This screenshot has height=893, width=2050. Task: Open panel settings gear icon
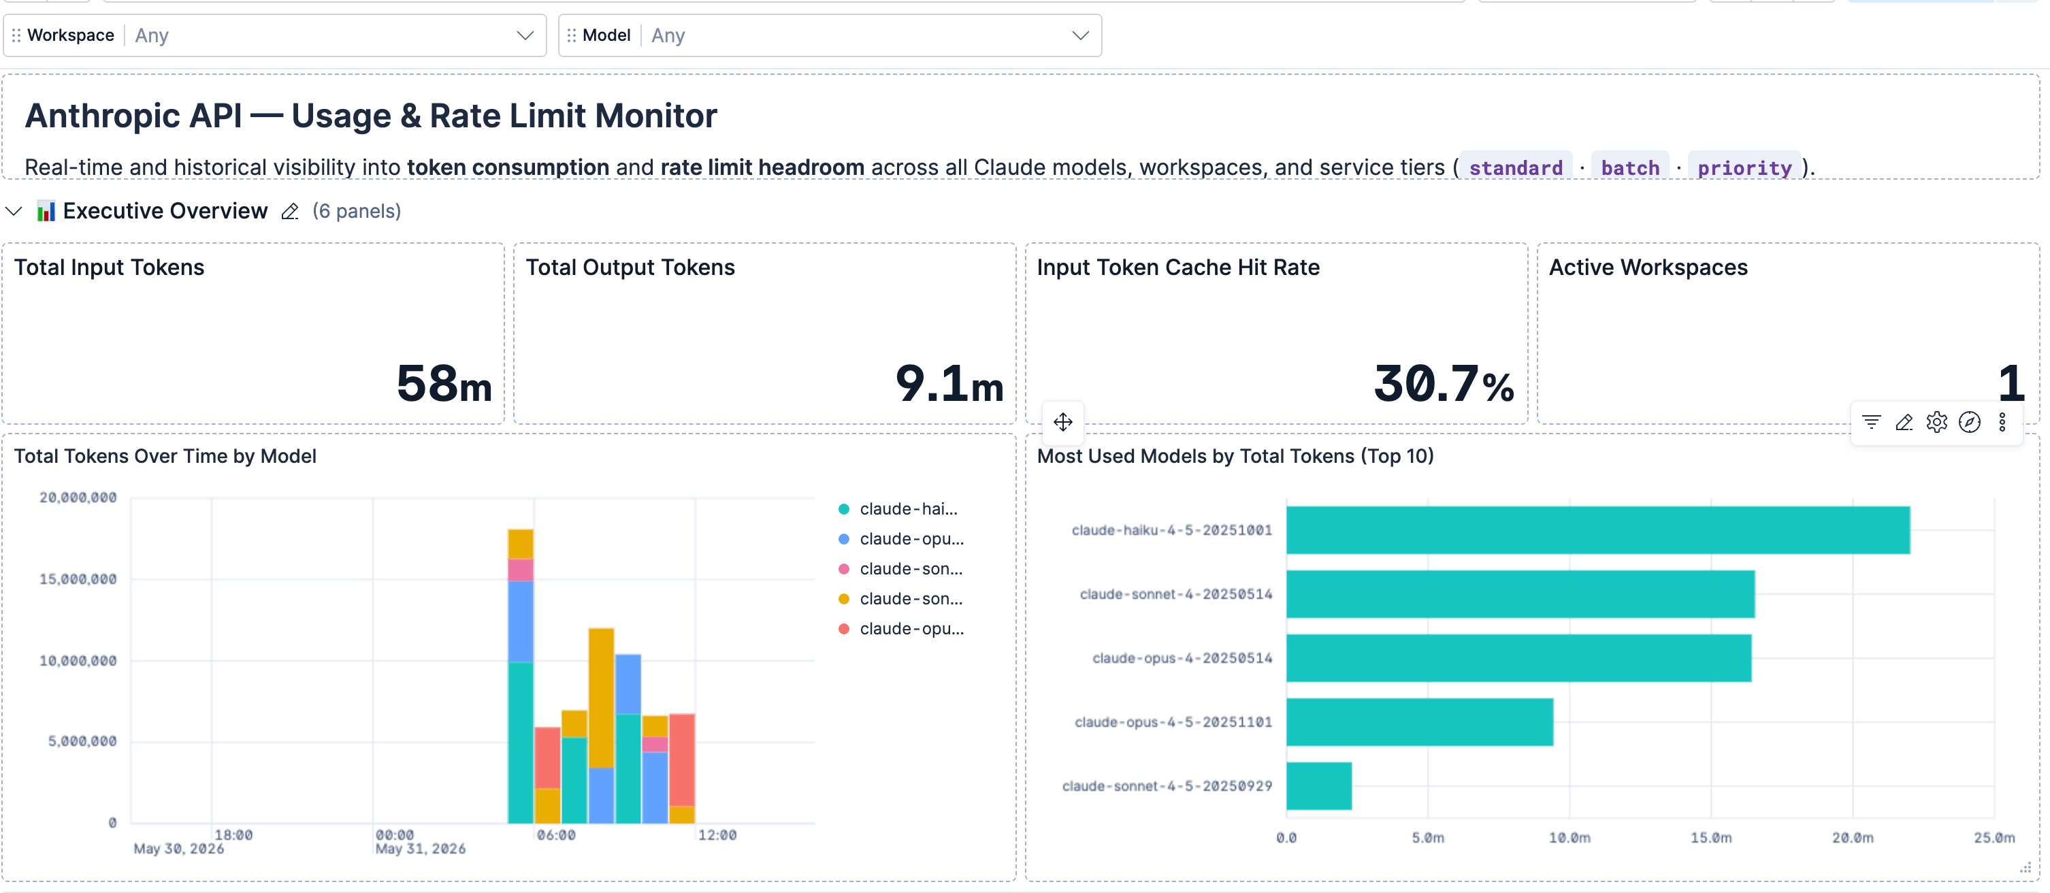click(1937, 422)
